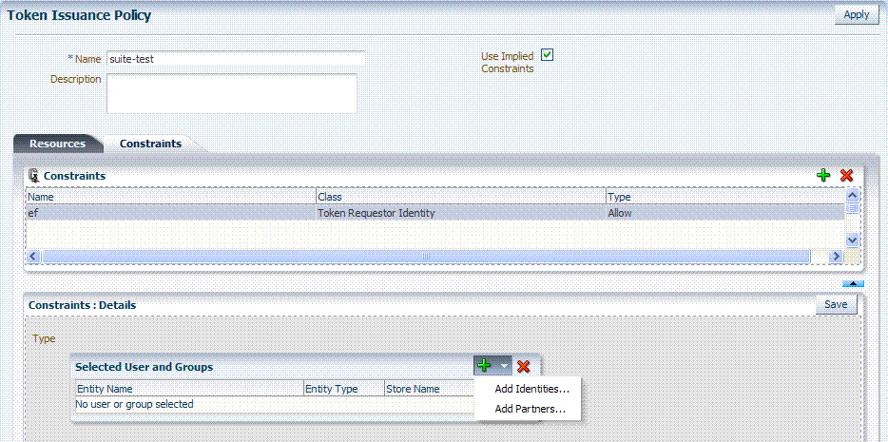
Task: Choose Add Identities... menu option
Action: [x=531, y=389]
